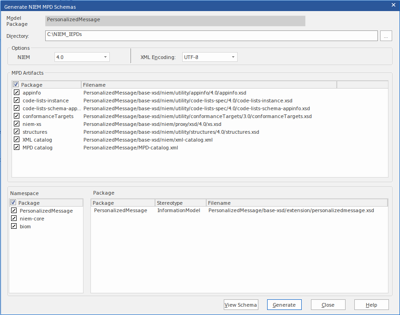Click the directory browse (...) button
The width and height of the screenshot is (400, 315).
[x=386, y=36]
